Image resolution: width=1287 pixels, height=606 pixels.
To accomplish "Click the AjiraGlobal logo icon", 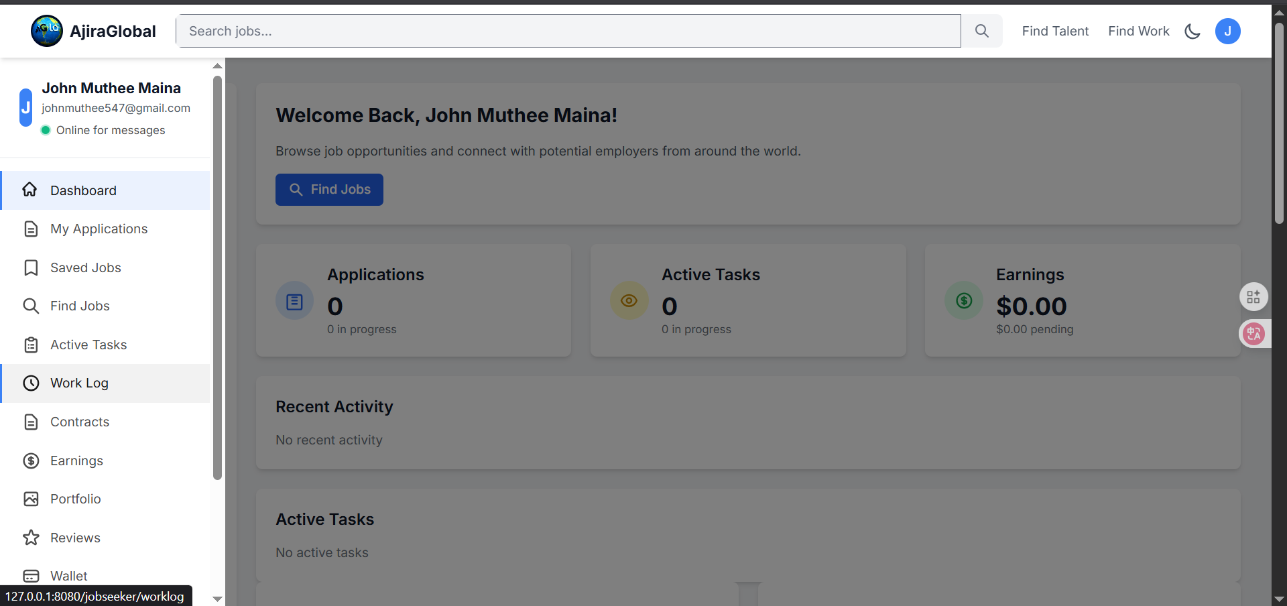I will click(46, 31).
